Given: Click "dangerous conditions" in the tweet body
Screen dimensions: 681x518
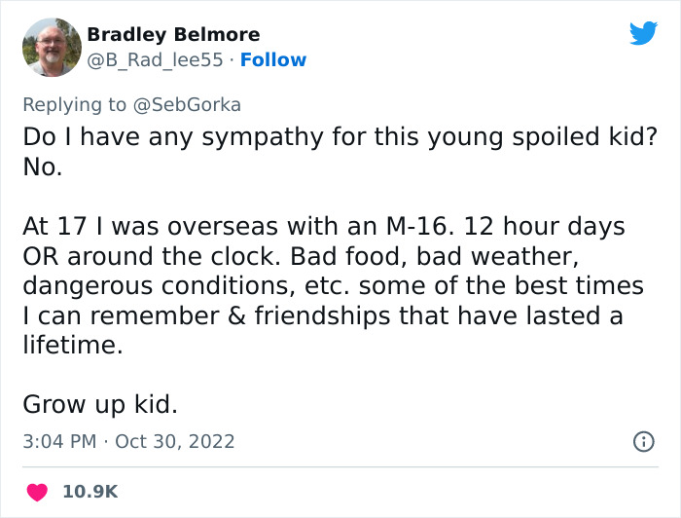Looking at the screenshot, I should pyautogui.click(x=156, y=286).
